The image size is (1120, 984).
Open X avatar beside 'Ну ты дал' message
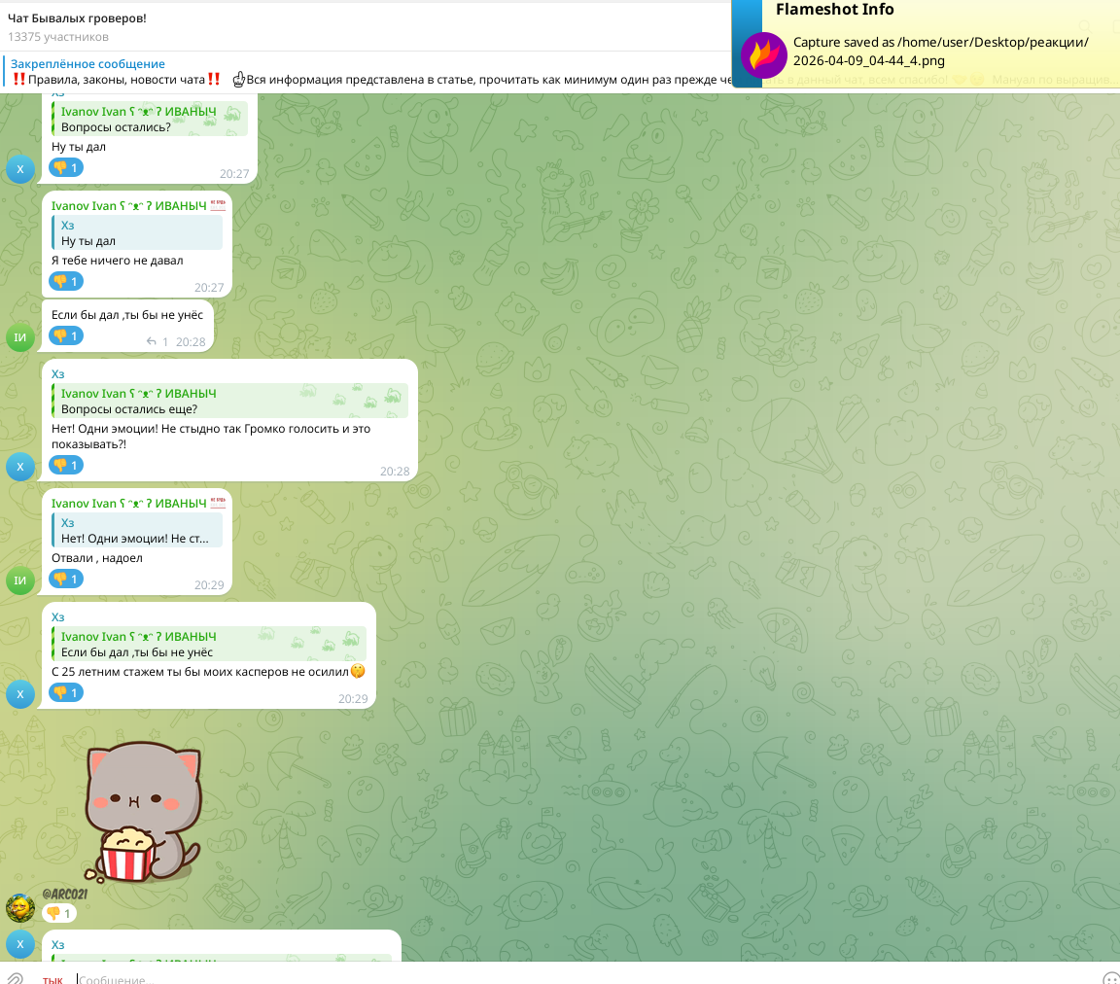click(x=20, y=169)
